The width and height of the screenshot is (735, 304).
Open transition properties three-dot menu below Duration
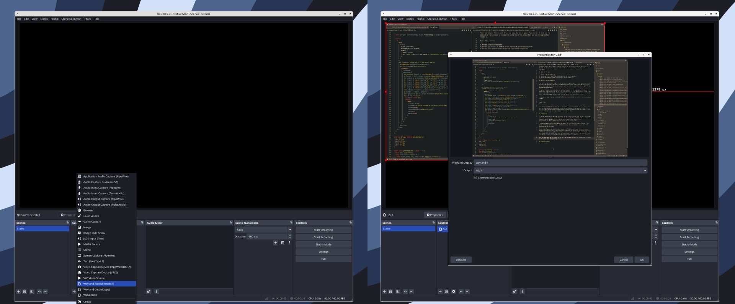pyautogui.click(x=289, y=243)
